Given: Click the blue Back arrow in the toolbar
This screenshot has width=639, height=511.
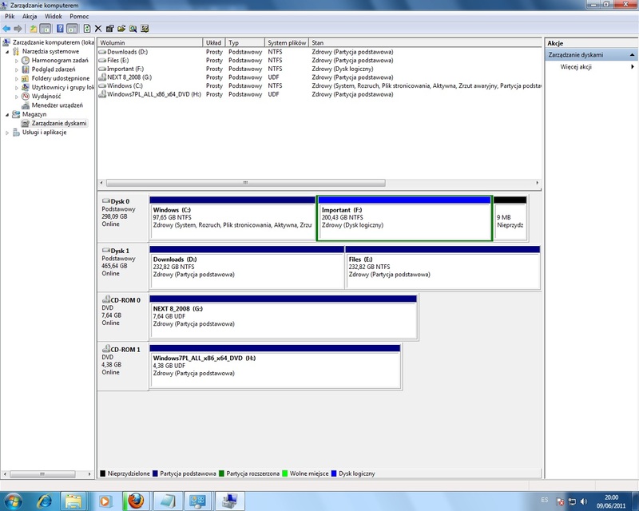Looking at the screenshot, I should coord(6,29).
